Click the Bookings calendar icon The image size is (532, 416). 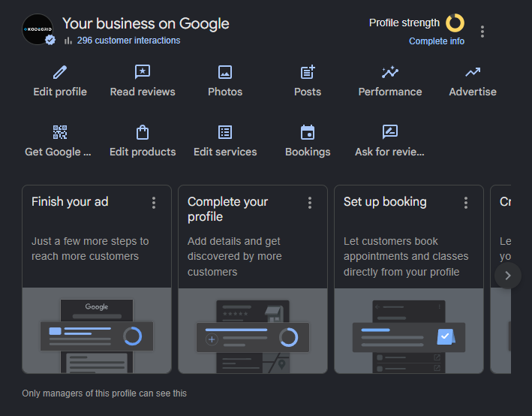(x=308, y=132)
